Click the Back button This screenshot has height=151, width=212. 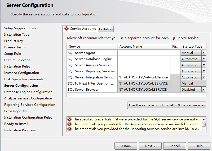point(126,146)
